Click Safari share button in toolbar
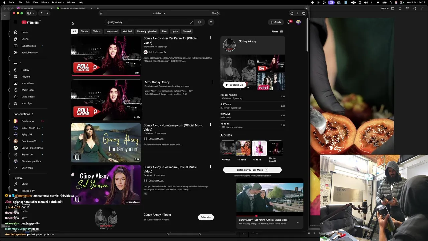428x241 pixels. (x=292, y=13)
